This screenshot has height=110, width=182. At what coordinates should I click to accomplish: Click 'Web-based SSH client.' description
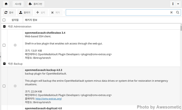(38, 36)
